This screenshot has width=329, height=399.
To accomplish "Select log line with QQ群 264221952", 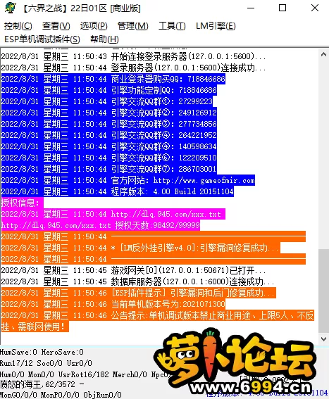I will coord(108,135).
